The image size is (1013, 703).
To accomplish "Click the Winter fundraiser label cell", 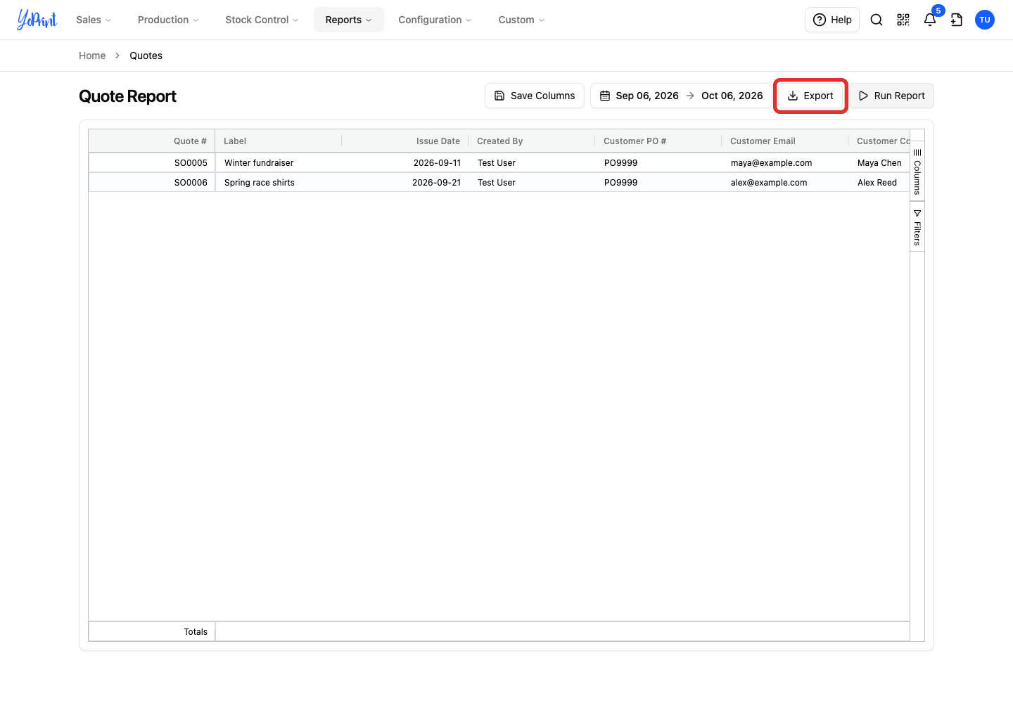I will click(279, 163).
